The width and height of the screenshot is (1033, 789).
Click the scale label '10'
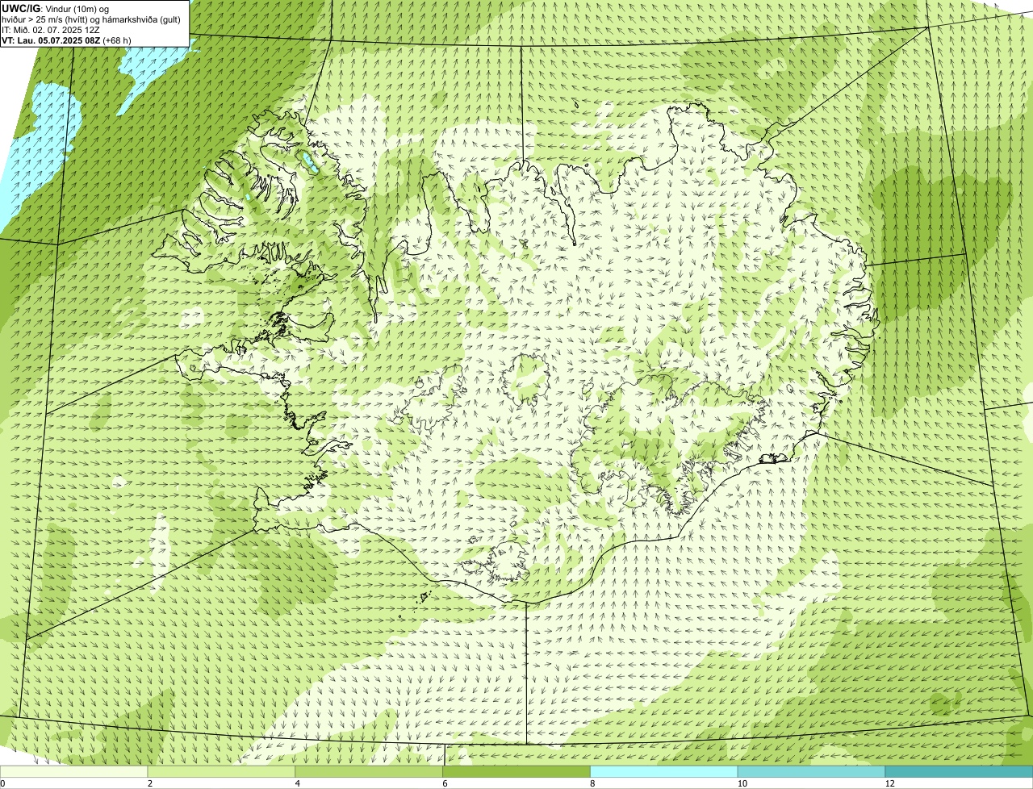pos(741,783)
